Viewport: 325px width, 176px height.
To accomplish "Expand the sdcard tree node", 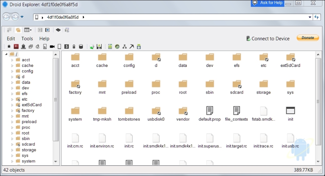I will pyautogui.click(x=12, y=145).
